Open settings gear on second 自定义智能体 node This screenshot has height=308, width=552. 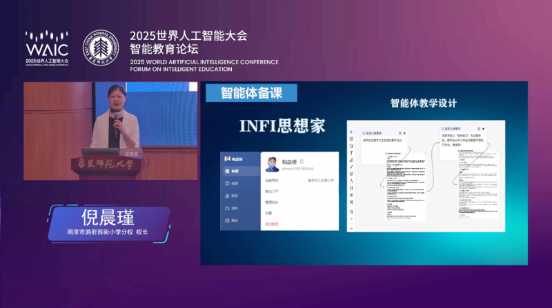[479, 129]
